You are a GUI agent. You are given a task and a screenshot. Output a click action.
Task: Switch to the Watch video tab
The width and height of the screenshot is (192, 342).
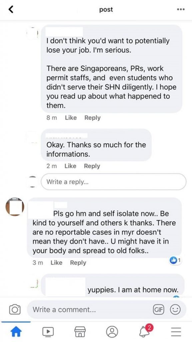pyautogui.click(x=48, y=332)
